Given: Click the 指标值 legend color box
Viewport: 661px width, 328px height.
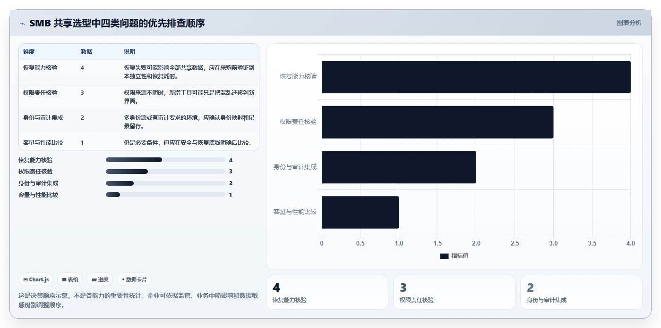Looking at the screenshot, I should pos(444,256).
